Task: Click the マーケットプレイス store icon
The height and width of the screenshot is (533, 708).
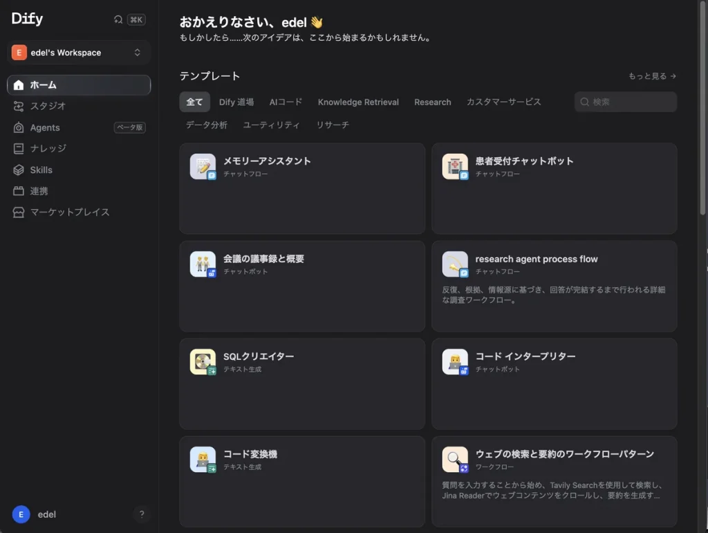Action: (19, 212)
